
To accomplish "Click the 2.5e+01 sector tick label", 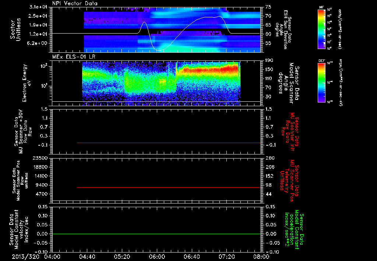I will [38, 16].
